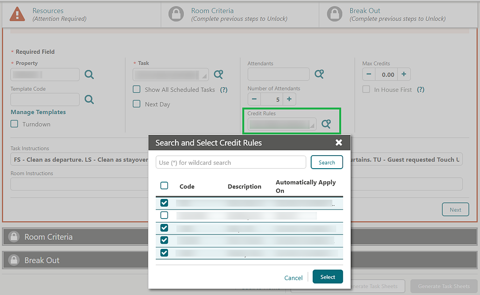Confirm selection with the Select button
This screenshot has width=480, height=295.
tap(328, 277)
